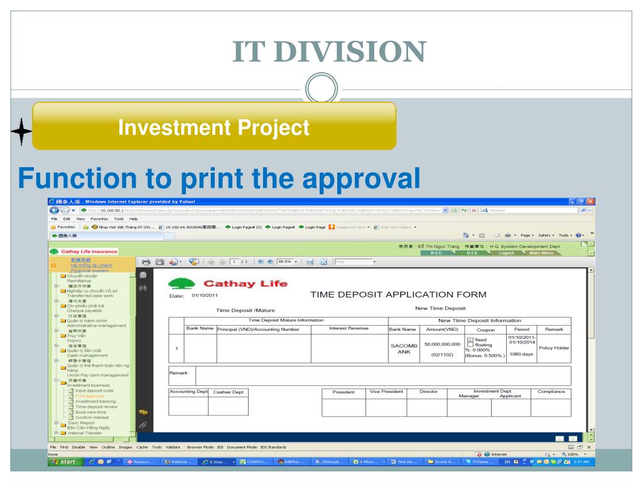643x482 pixels.
Task: Open the PDF zoom percentage dropdown
Action: click(x=296, y=262)
